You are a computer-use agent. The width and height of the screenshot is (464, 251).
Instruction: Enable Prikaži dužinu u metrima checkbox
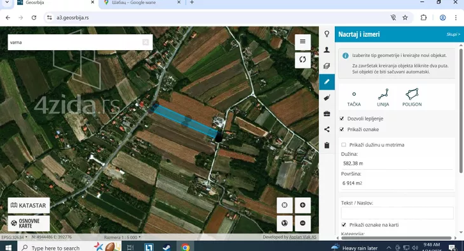(344, 145)
